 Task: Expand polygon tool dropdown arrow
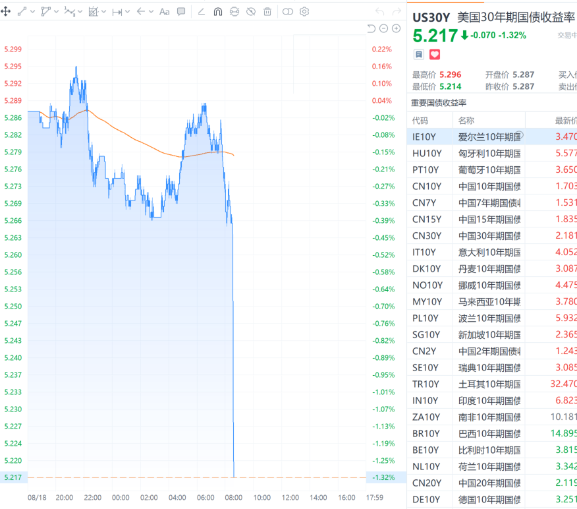tap(56, 12)
